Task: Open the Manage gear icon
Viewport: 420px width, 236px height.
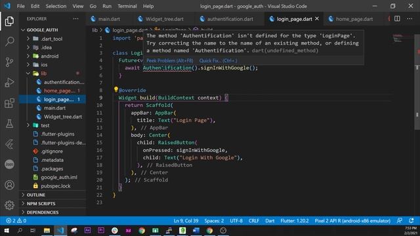Action: click(x=9, y=205)
